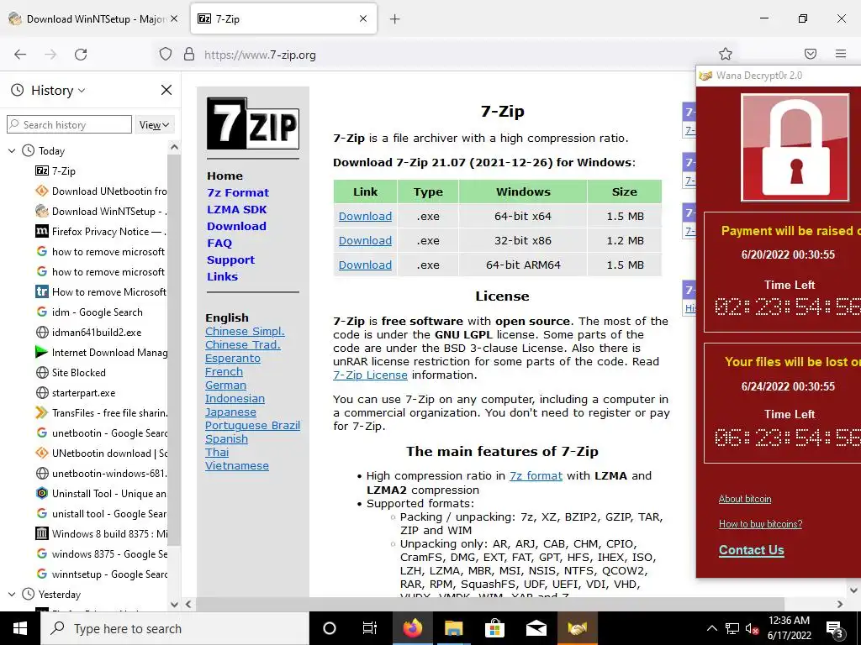Open the Links site menu item
Viewport: 861px width, 645px height.
coord(222,276)
